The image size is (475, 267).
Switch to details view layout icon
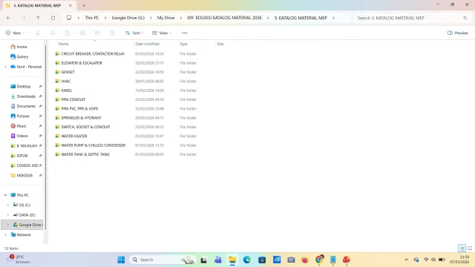462,248
